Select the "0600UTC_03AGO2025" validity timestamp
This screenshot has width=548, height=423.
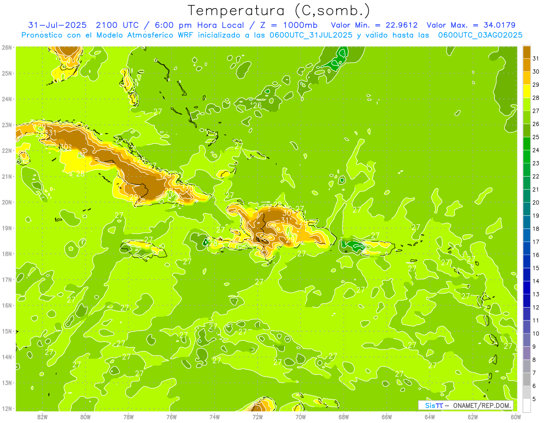tap(480, 35)
